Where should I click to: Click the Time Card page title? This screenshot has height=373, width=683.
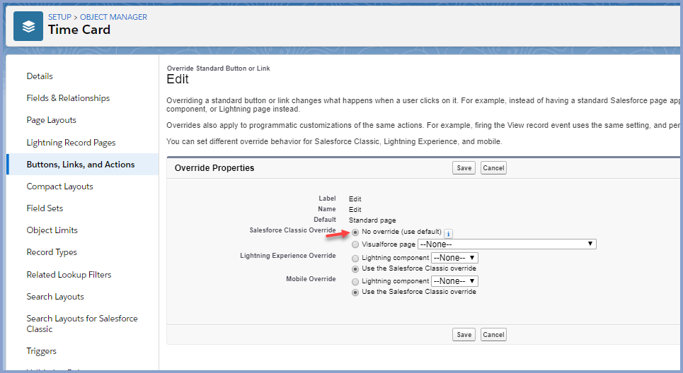coord(79,30)
